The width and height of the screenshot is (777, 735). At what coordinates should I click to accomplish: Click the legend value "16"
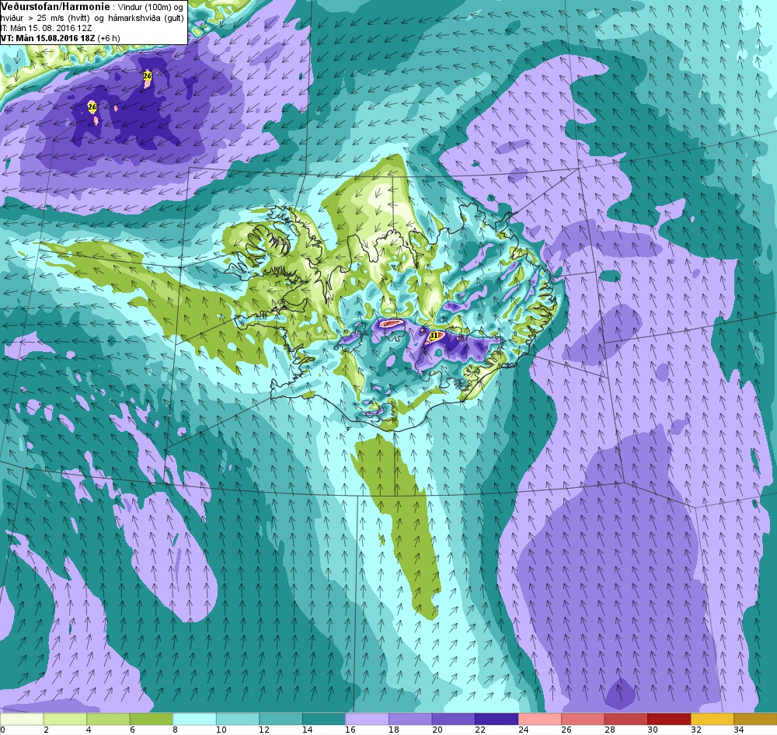[350, 730]
